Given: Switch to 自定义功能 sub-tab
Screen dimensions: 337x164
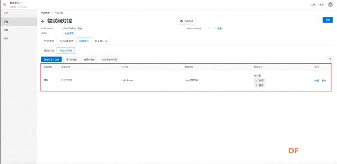Looking at the screenshot, I should pos(66,51).
